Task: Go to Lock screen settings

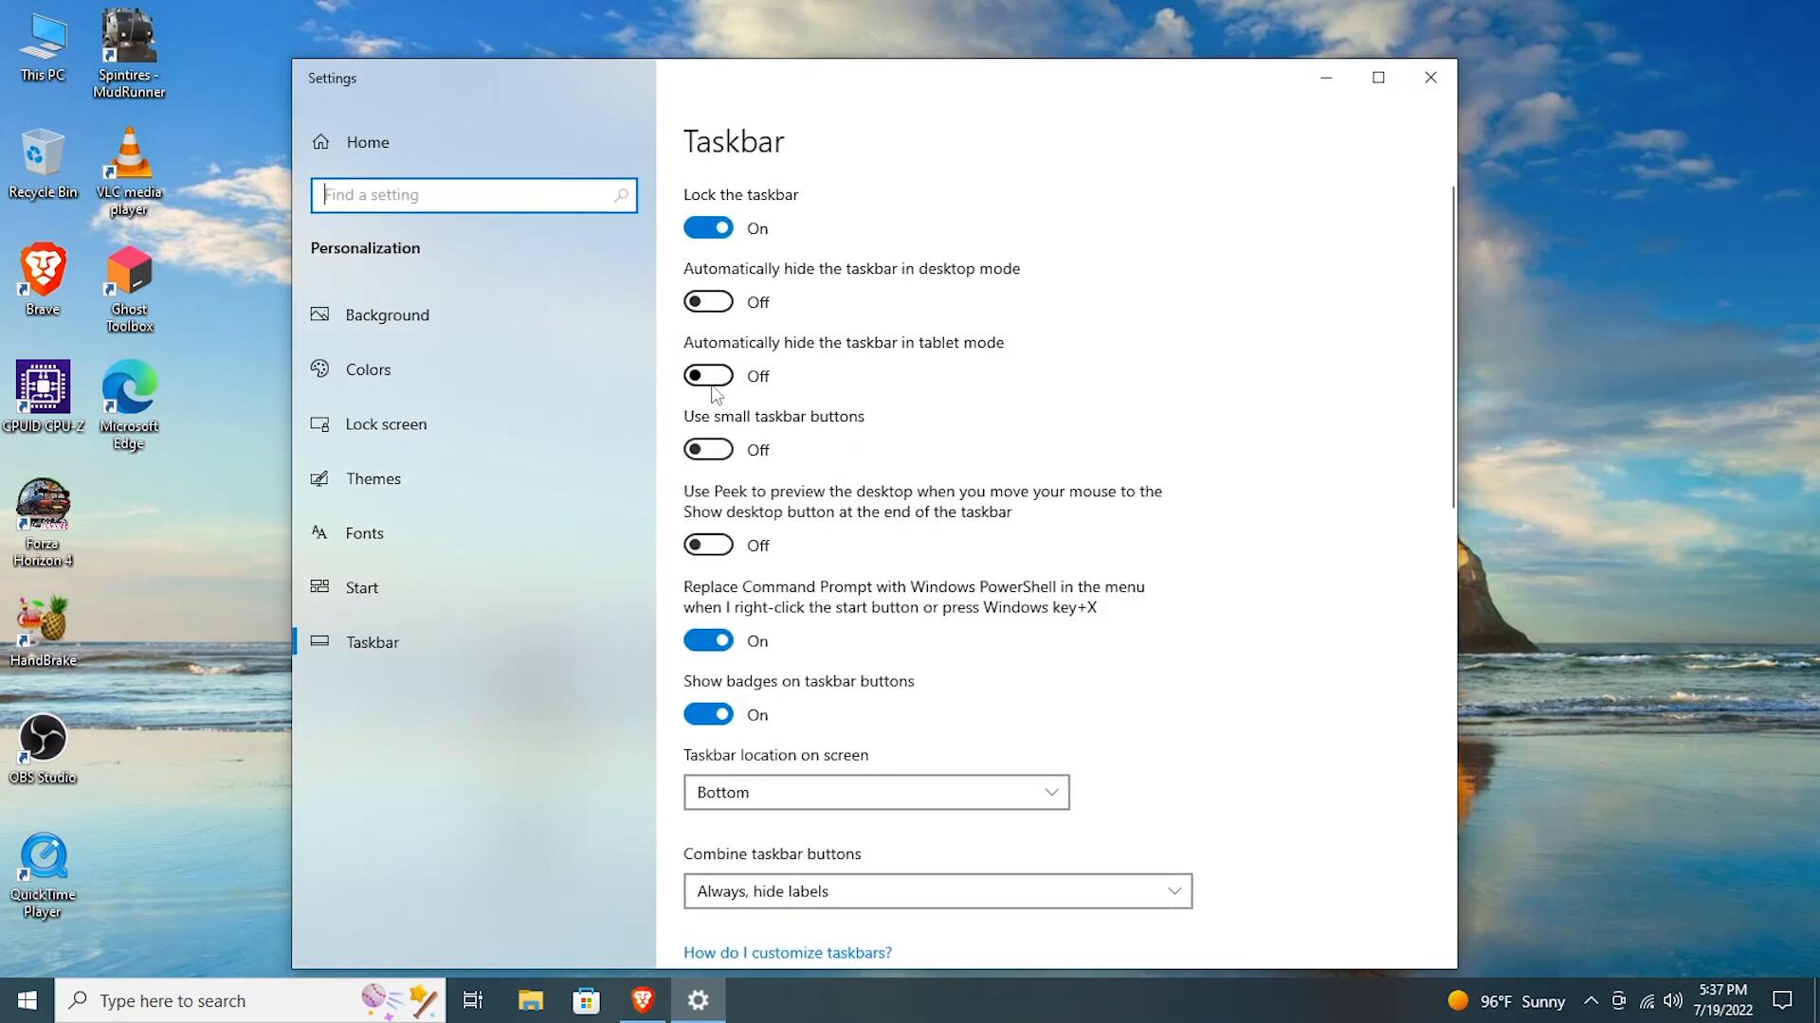Action: (385, 424)
